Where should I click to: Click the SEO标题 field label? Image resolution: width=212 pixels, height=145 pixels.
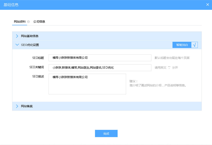click(x=38, y=58)
